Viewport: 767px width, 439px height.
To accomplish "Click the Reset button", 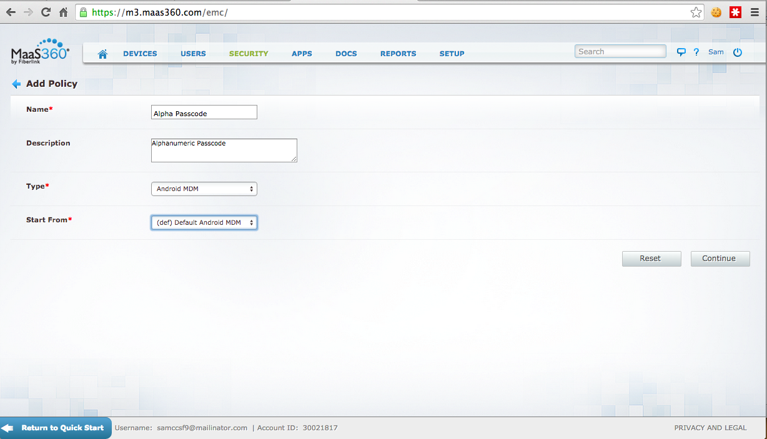I will 651,259.
